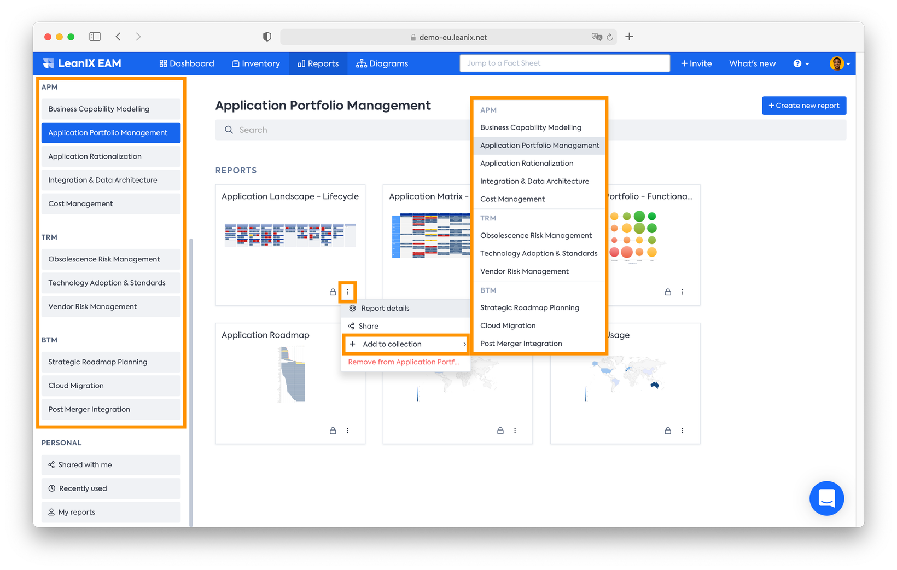The image size is (897, 570).
Task: Open My reports
Action: coord(111,512)
